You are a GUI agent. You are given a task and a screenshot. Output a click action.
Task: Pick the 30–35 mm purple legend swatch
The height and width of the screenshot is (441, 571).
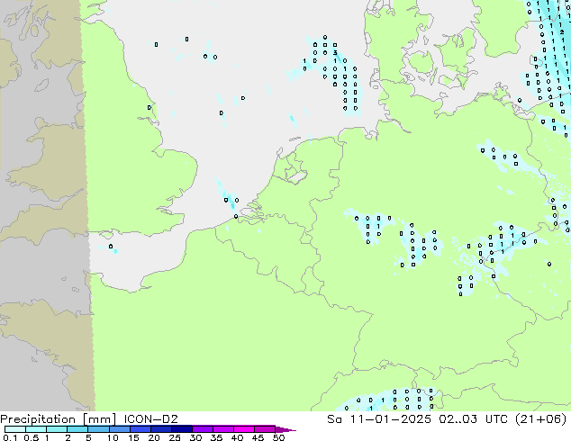(x=203, y=429)
